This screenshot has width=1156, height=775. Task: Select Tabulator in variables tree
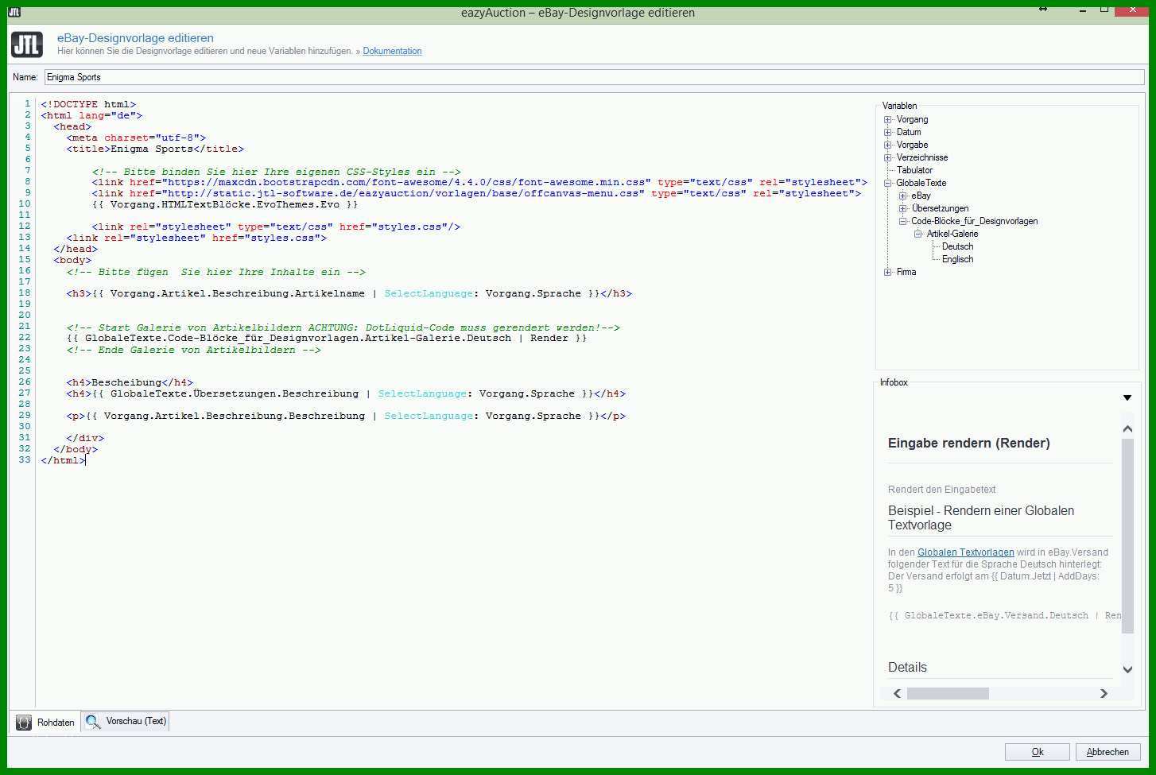(x=914, y=170)
